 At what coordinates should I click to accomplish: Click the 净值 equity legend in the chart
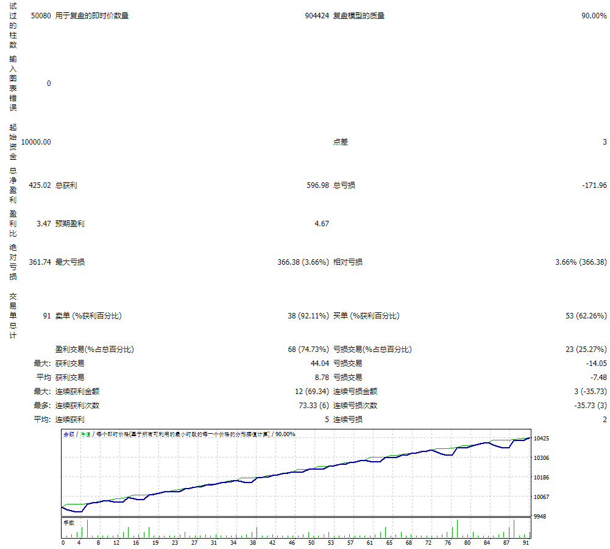tap(85, 434)
